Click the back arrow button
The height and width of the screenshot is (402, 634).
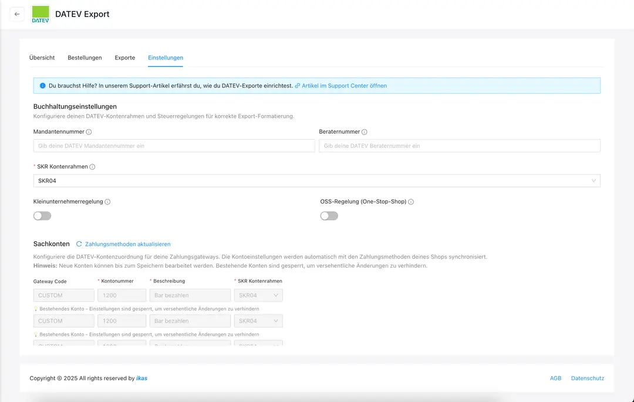pyautogui.click(x=17, y=14)
